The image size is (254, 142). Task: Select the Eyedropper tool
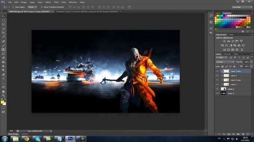click(3, 37)
